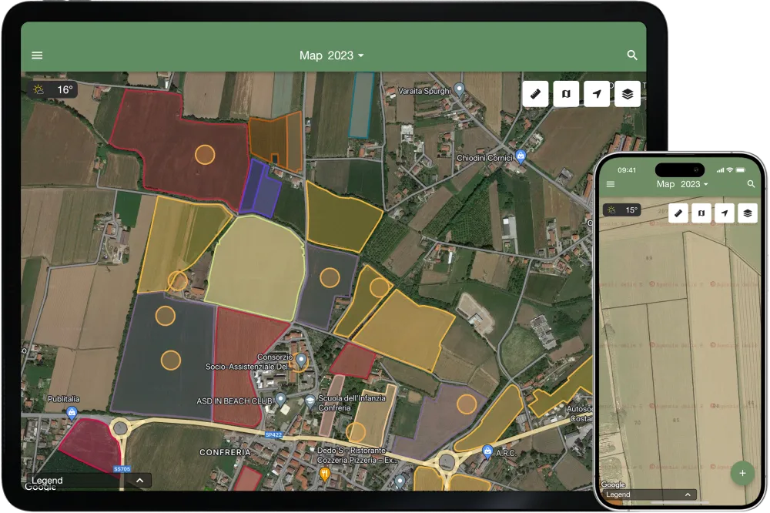The height and width of the screenshot is (513, 770).
Task: Expand the Legend panel on tablet
Action: tap(89, 481)
